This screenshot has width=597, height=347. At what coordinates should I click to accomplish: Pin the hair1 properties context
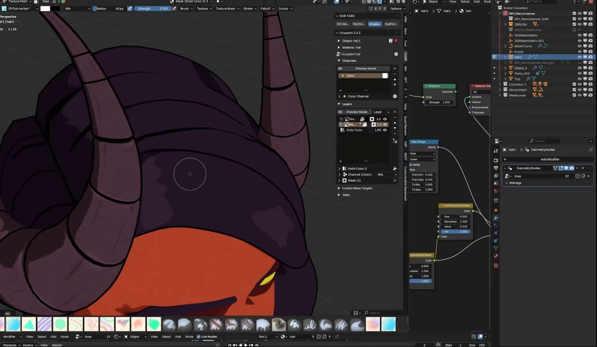[591, 150]
